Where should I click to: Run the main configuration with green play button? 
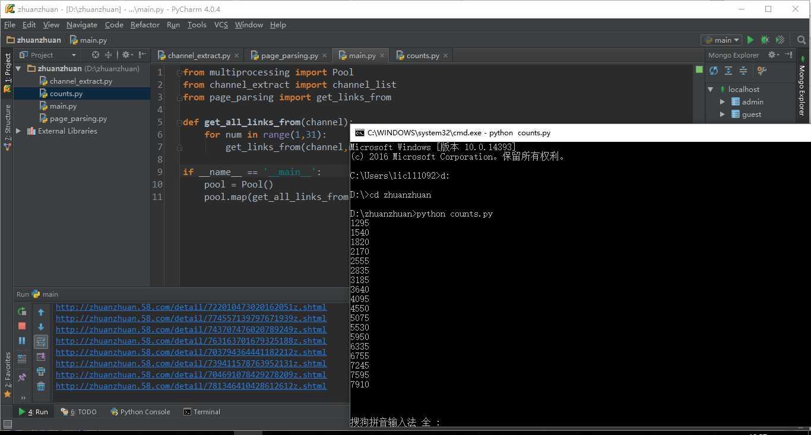click(750, 40)
